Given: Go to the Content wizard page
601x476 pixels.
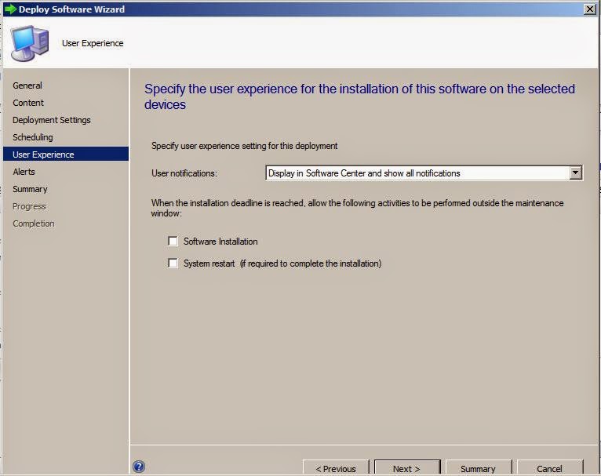Looking at the screenshot, I should [x=28, y=103].
